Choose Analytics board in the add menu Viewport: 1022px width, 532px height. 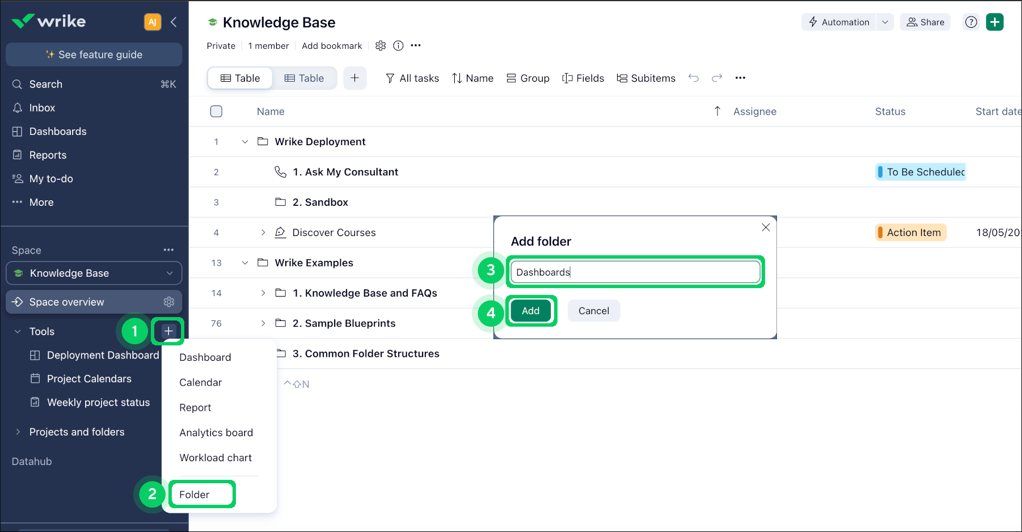216,433
